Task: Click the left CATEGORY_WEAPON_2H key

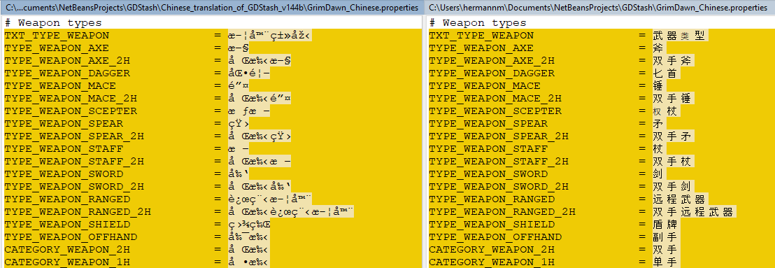Action: (x=67, y=249)
